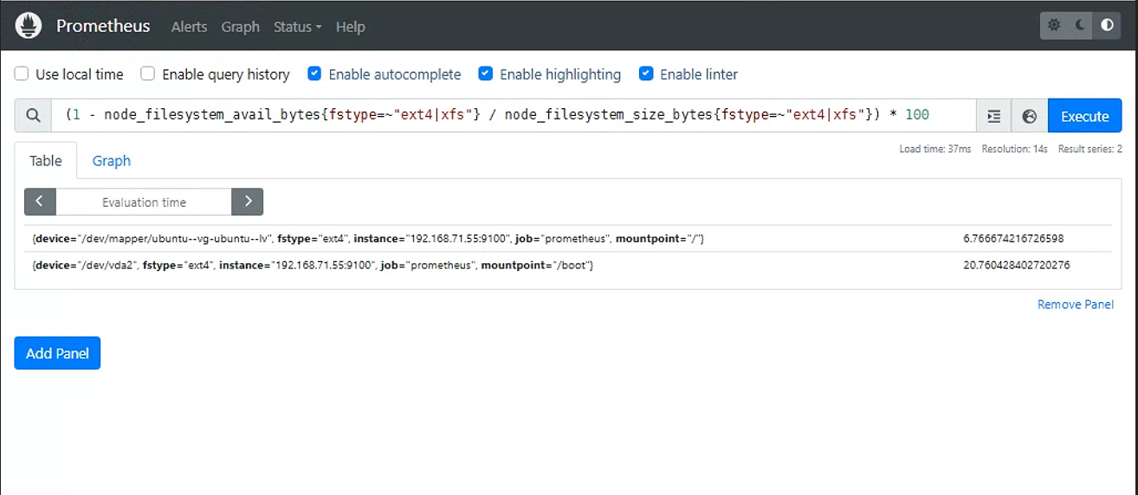Open Help in the navbar

350,27
